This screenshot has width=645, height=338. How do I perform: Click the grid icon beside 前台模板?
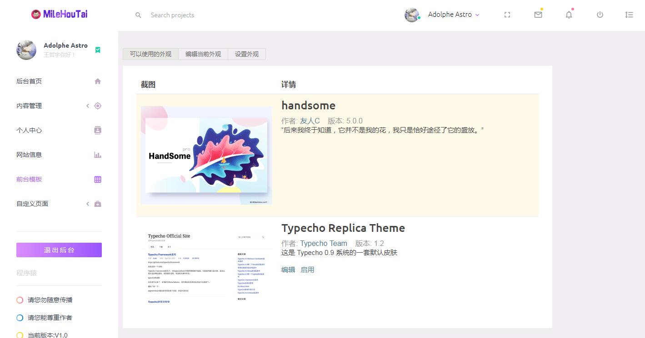[98, 179]
